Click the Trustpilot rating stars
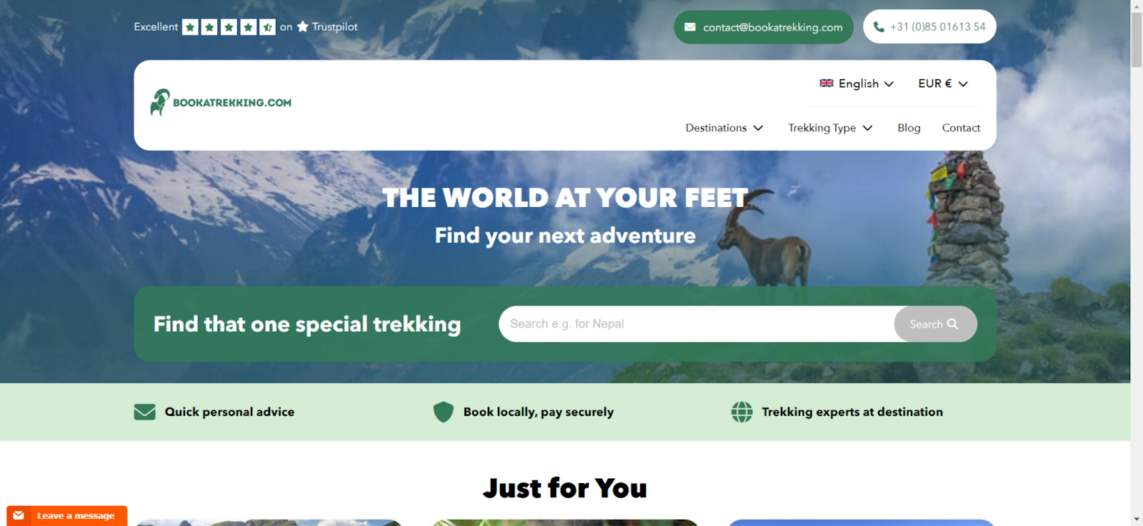The height and width of the screenshot is (526, 1143). click(229, 27)
